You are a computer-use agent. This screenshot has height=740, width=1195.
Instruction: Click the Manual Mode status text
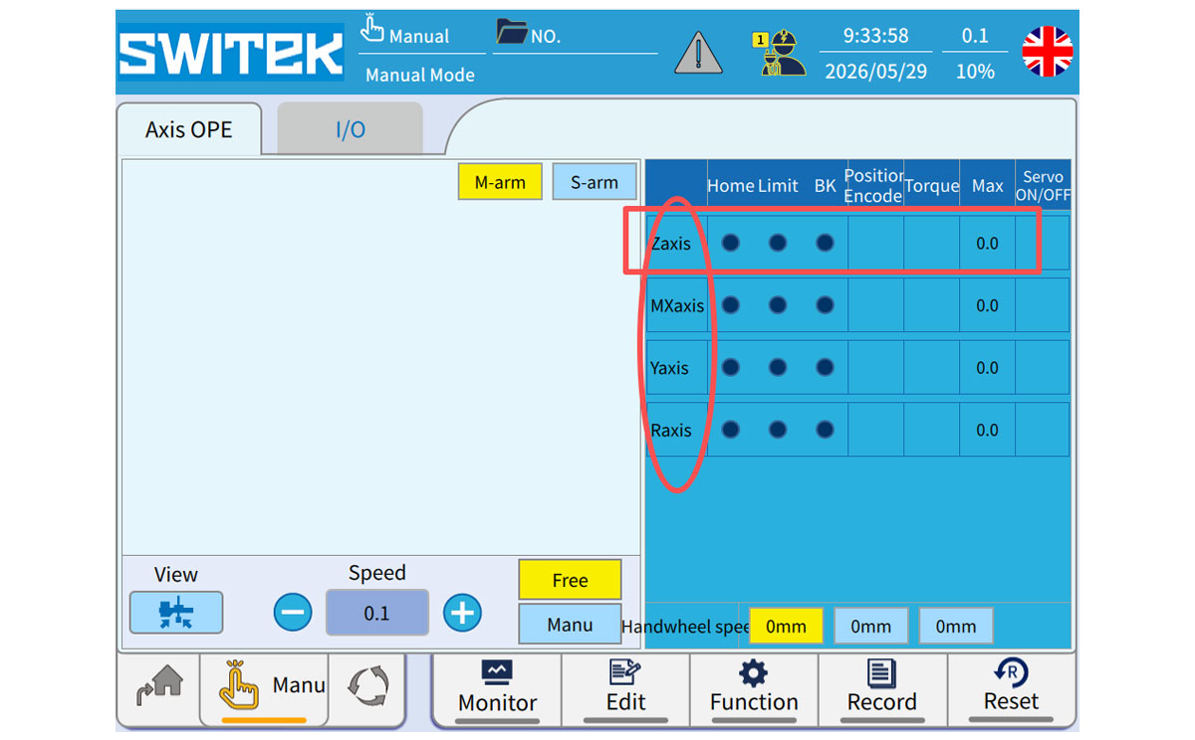pos(420,75)
